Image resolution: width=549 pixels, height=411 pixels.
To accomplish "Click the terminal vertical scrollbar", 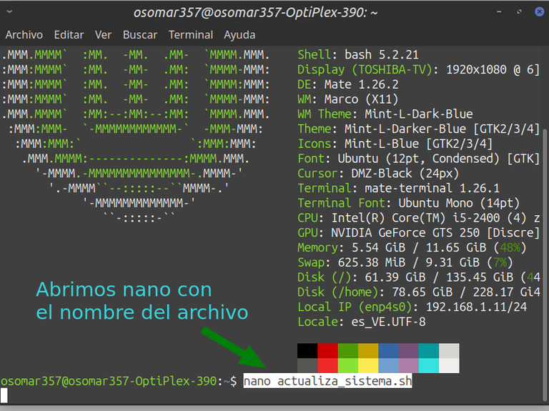I will (545, 266).
